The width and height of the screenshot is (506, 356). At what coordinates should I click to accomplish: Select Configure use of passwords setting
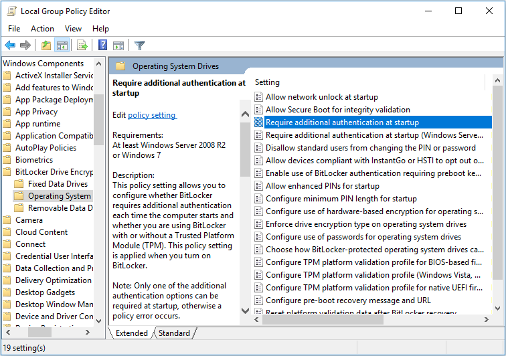pos(363,237)
